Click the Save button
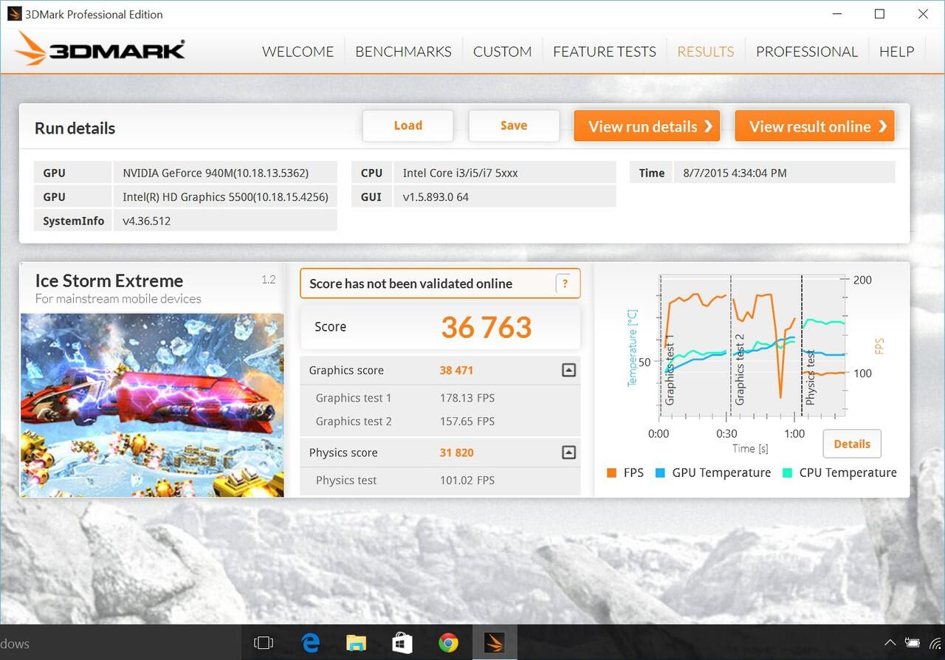 click(x=514, y=126)
